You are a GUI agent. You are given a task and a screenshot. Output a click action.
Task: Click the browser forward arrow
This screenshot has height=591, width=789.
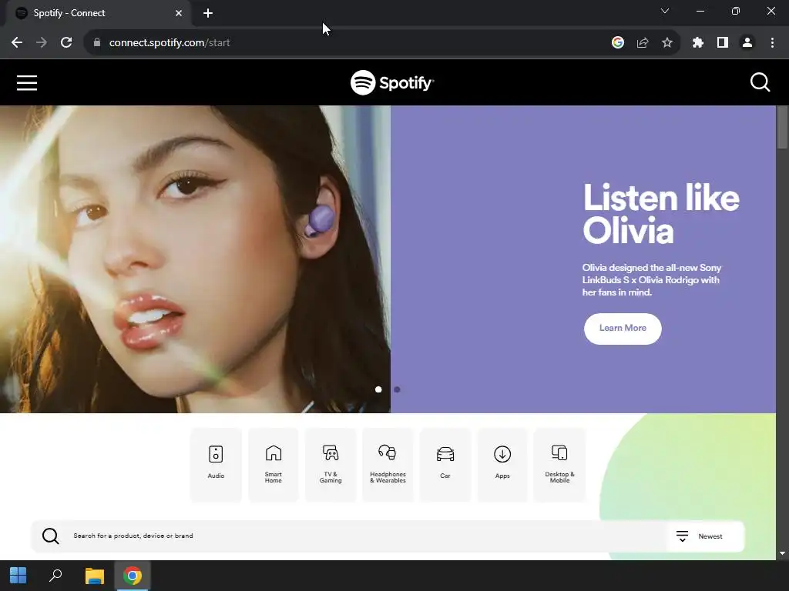click(x=42, y=43)
